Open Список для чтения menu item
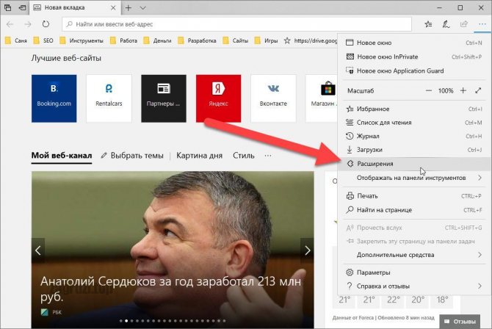492x329 pixels. [414, 123]
